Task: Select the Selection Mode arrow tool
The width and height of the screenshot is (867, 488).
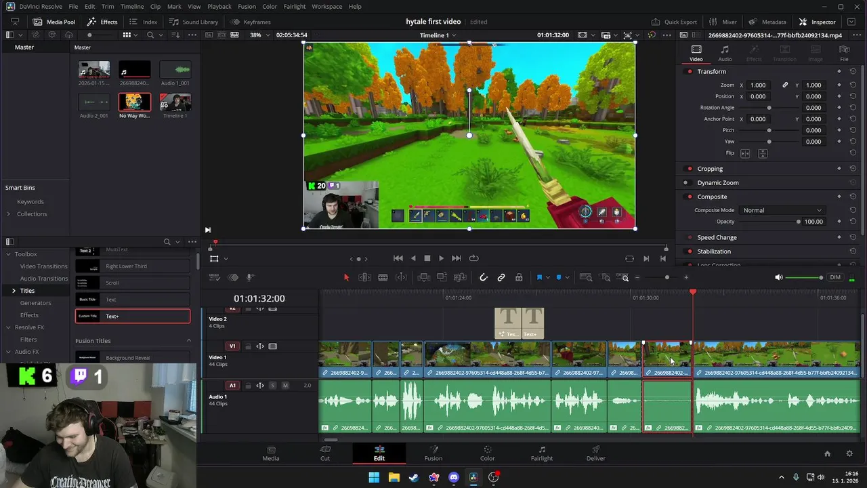Action: tap(346, 277)
